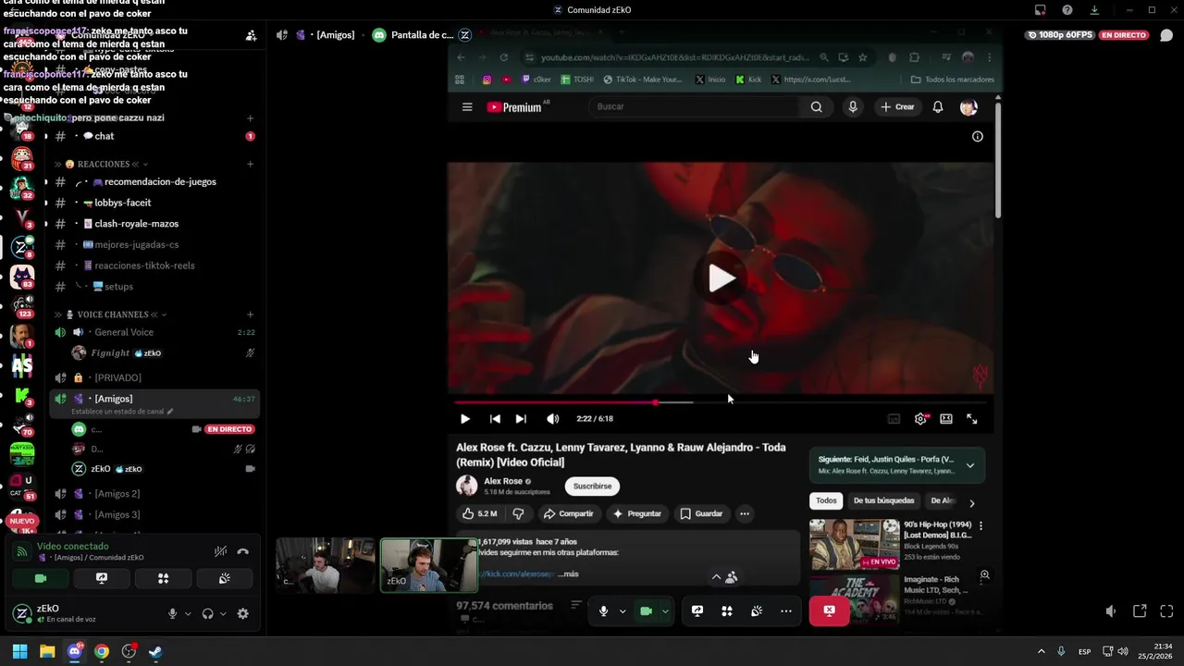Open Steam from the taskbar

155,651
